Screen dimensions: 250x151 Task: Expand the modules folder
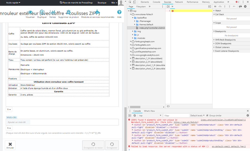click(133, 38)
